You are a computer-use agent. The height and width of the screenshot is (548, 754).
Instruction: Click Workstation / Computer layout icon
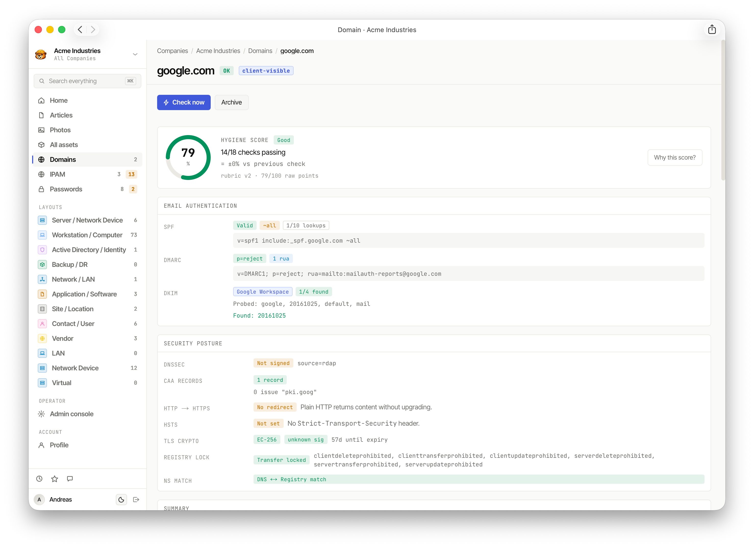pos(42,235)
